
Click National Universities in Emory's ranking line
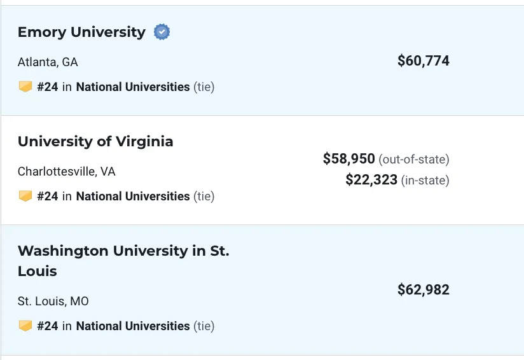point(133,87)
